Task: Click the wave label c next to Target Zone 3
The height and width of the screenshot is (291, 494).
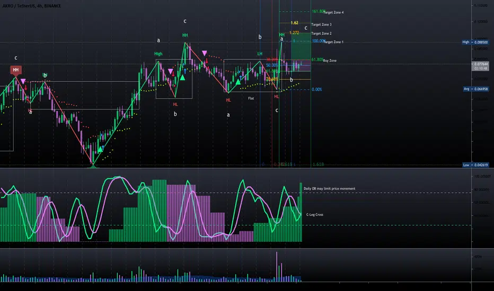Action: [x=306, y=28]
